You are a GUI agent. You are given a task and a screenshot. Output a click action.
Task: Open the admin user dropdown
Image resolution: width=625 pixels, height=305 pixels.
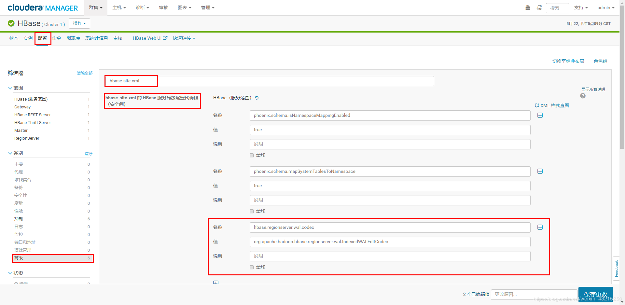606,7
